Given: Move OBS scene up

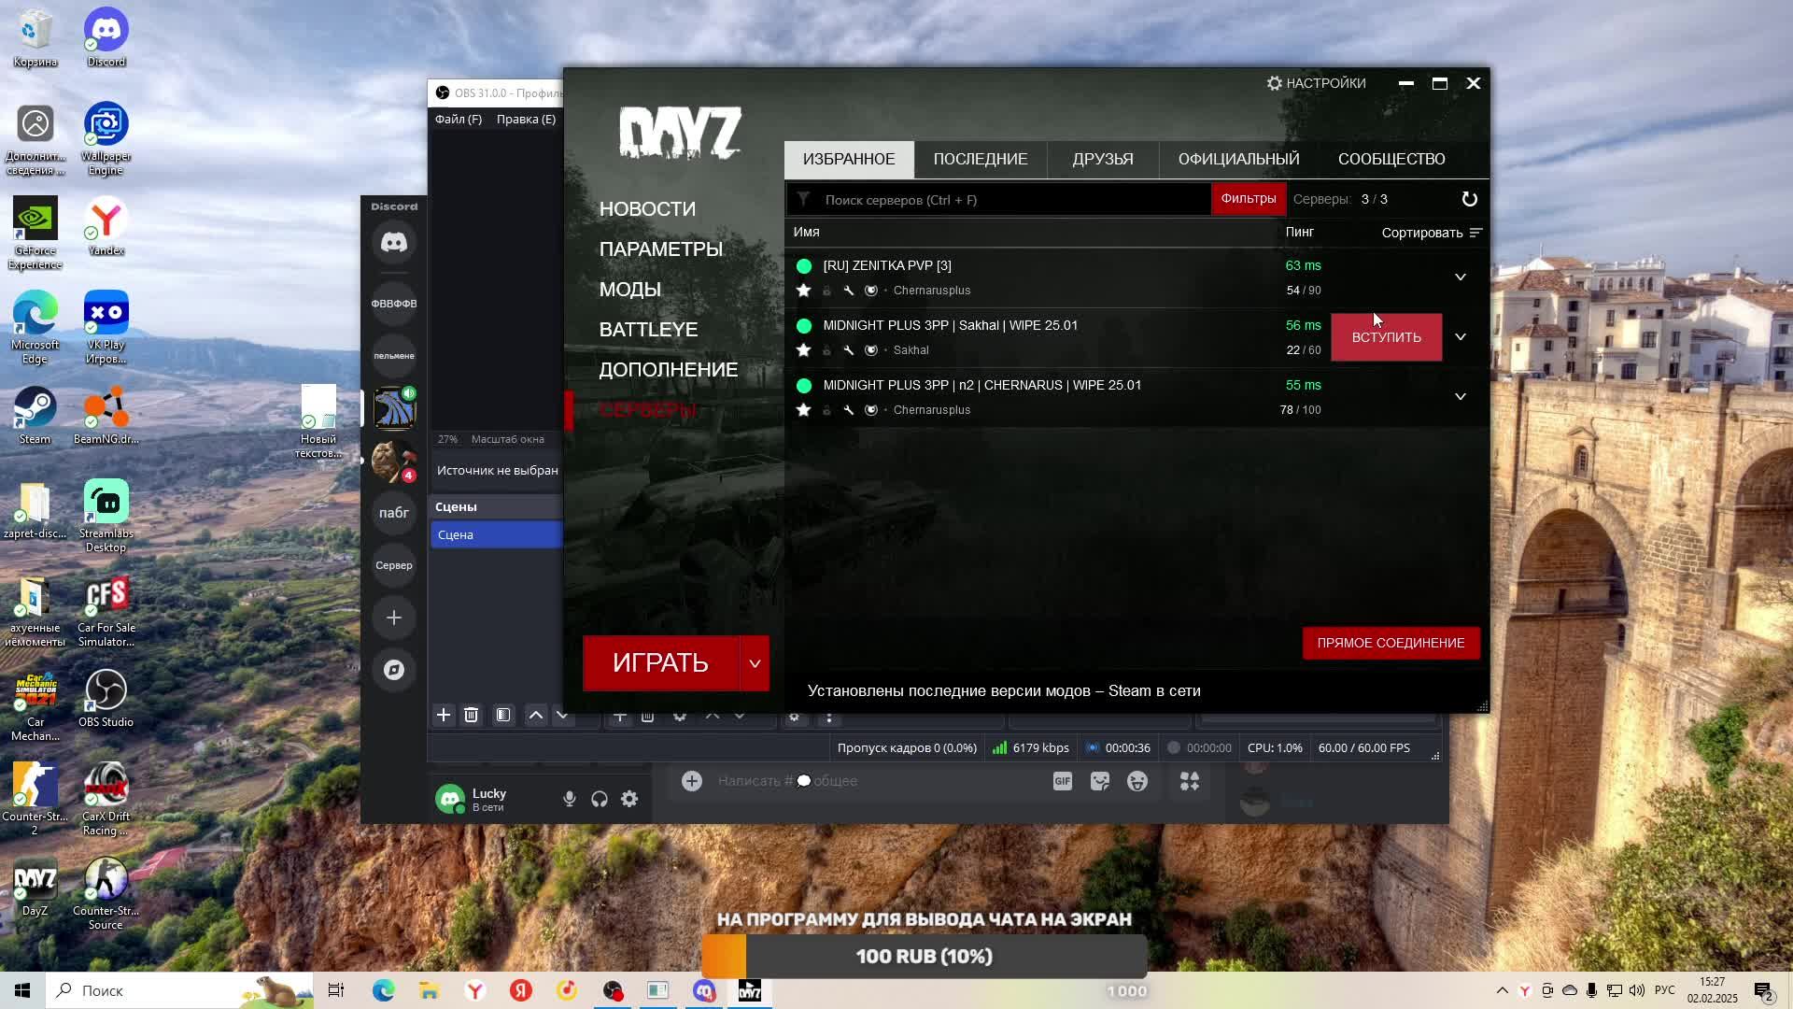Looking at the screenshot, I should pos(536,716).
